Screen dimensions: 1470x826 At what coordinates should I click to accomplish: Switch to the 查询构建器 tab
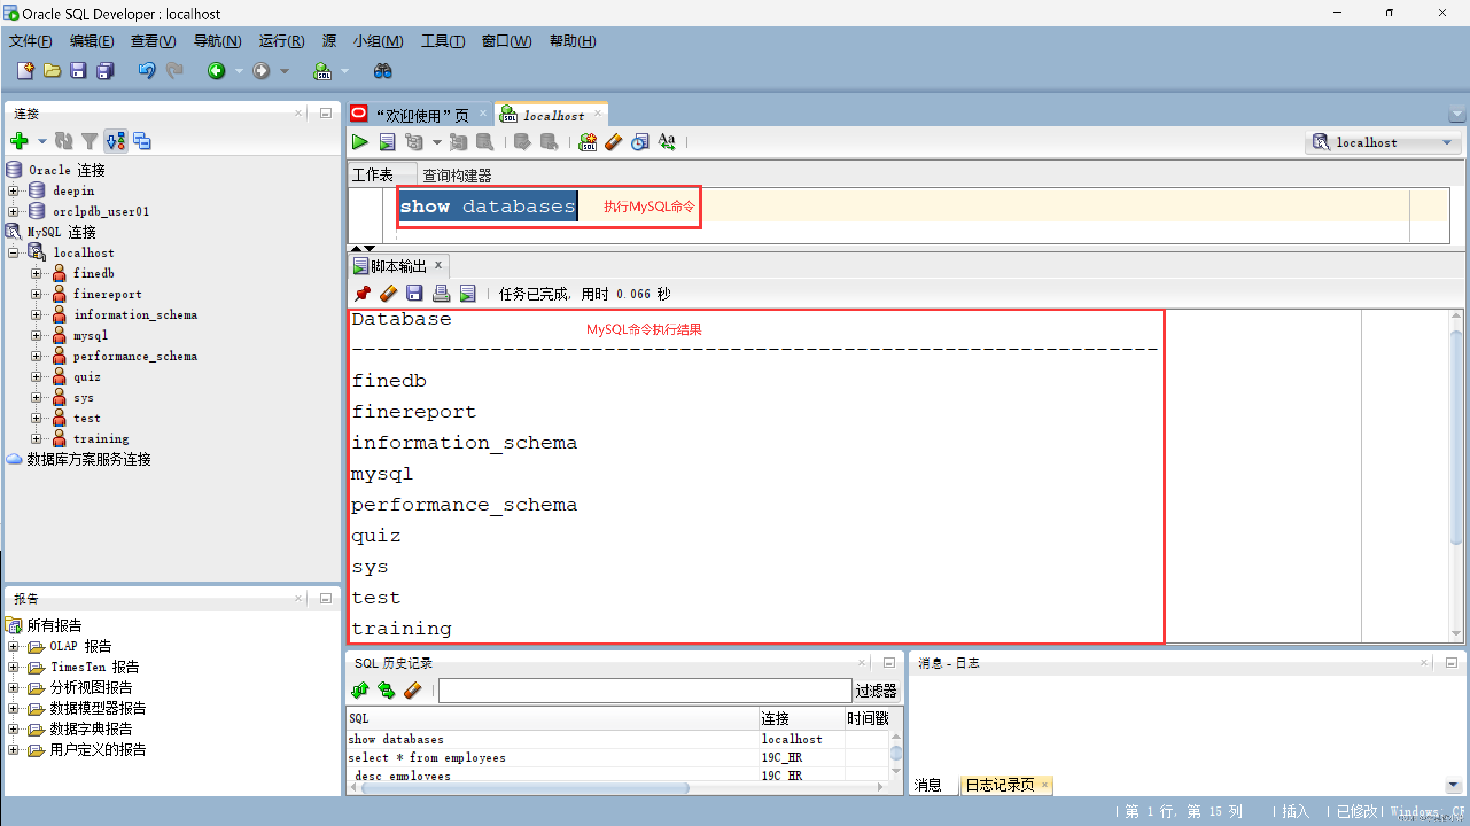tap(456, 175)
